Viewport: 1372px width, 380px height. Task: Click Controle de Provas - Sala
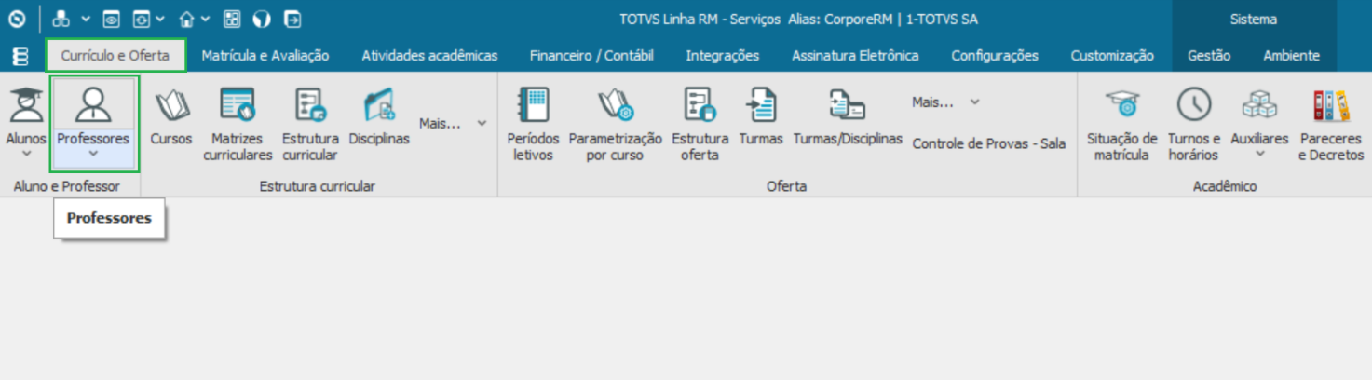coord(988,143)
